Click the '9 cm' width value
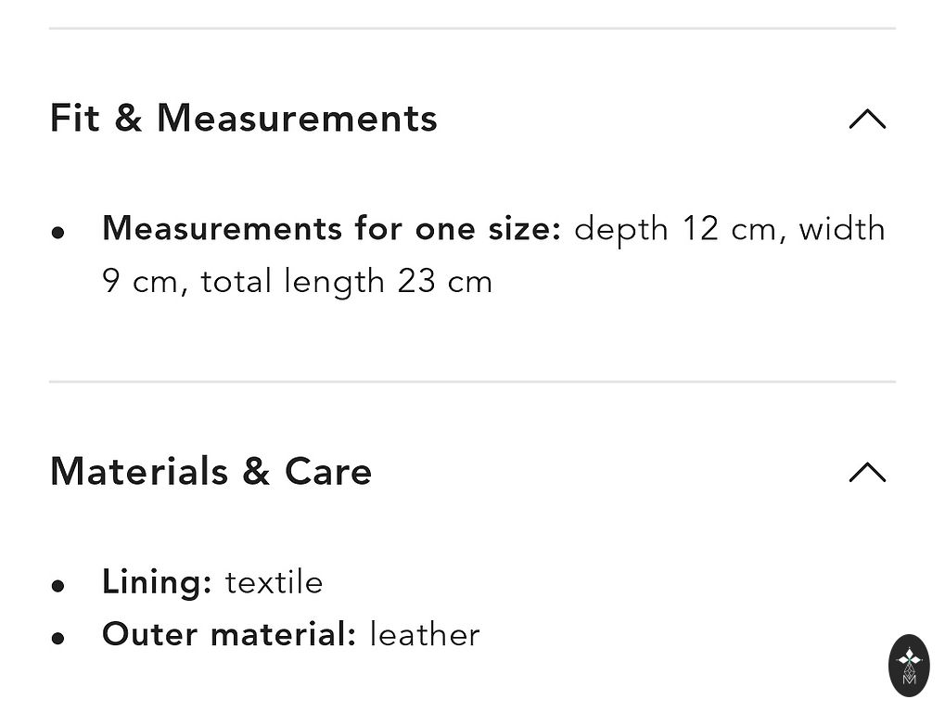Viewport: 945px width, 712px height. [x=138, y=282]
